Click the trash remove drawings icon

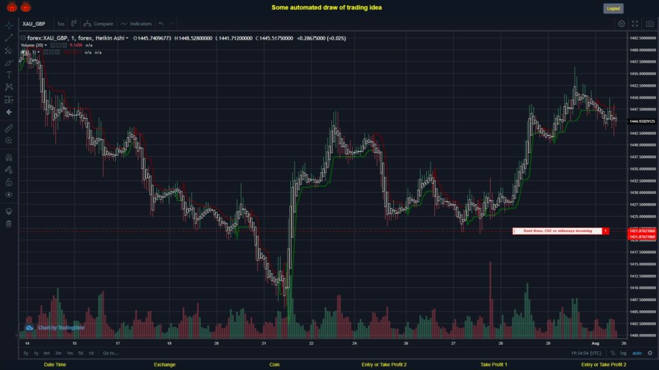pyautogui.click(x=9, y=224)
